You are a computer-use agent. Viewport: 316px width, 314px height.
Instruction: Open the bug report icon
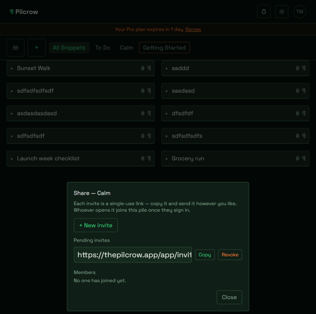[x=264, y=12]
